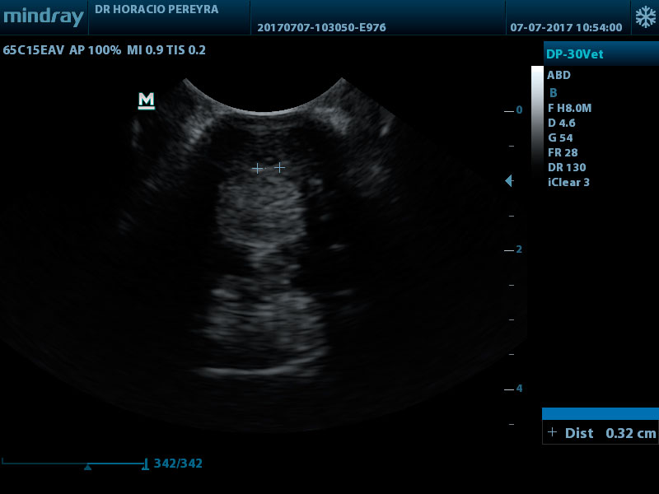
Task: Click the focus position arrow on depth scale
Action: tap(509, 180)
